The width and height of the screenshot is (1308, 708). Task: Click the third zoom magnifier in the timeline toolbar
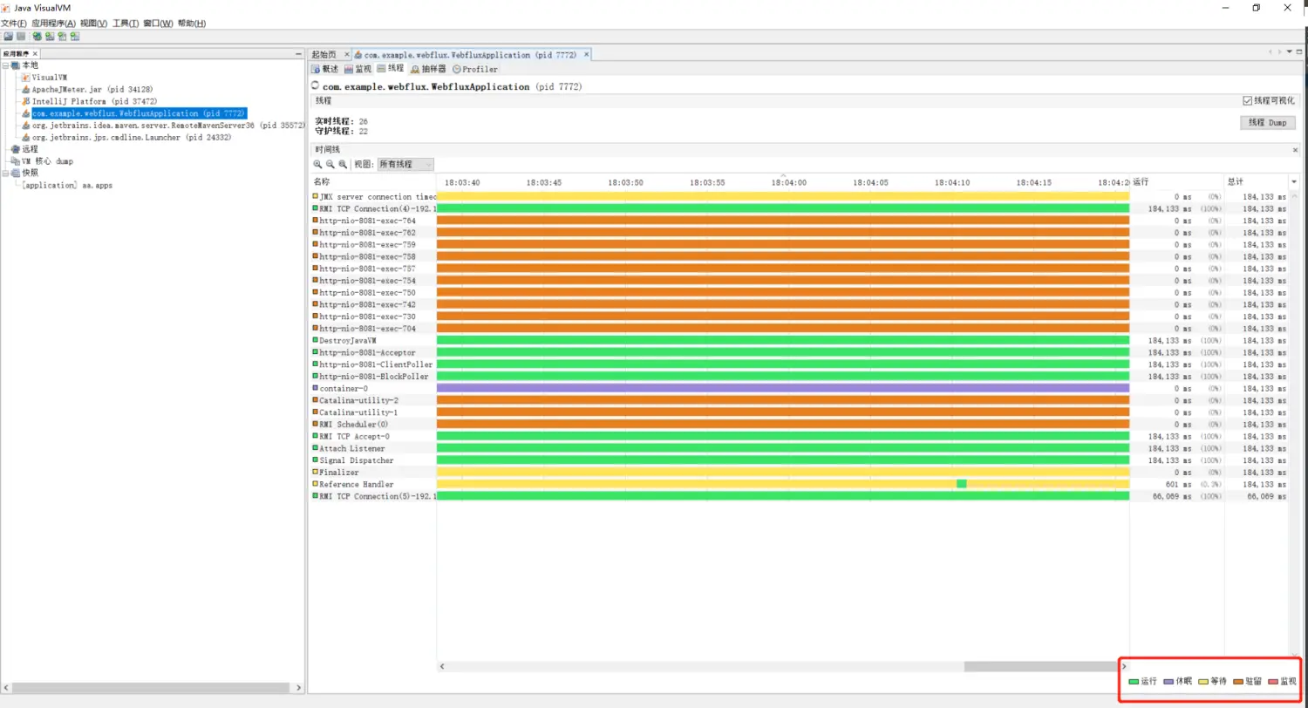coord(343,164)
